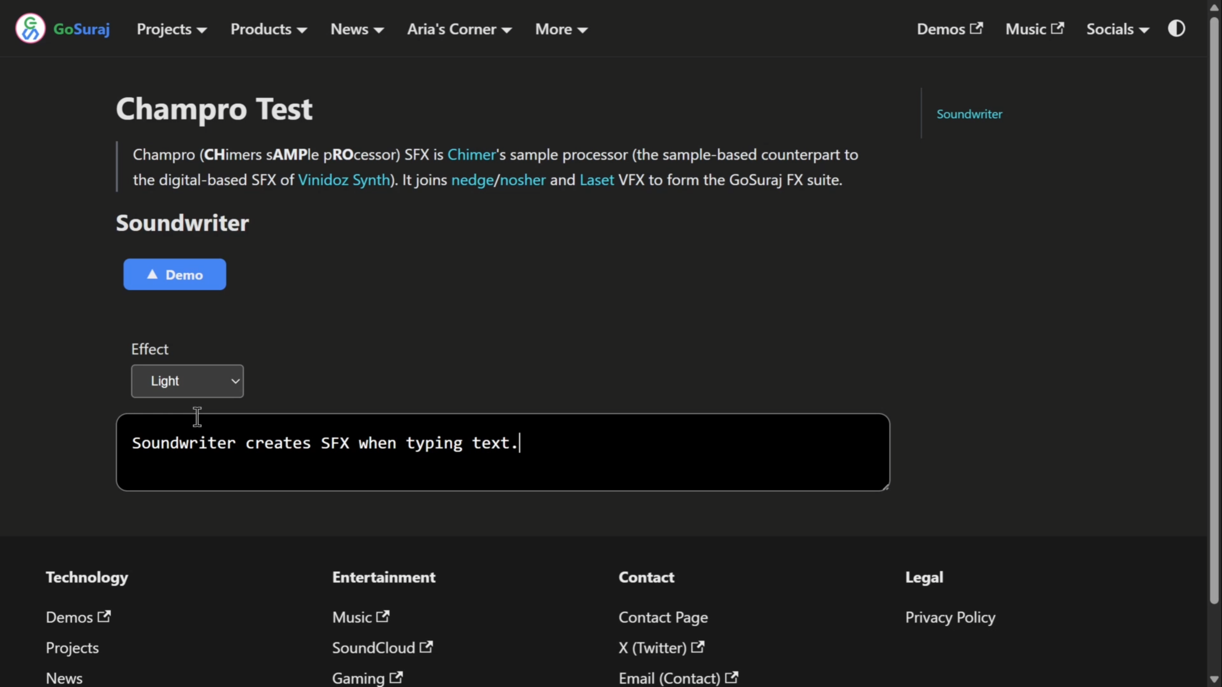Expand the Socials dropdown
The width and height of the screenshot is (1222, 687).
[x=1117, y=29]
